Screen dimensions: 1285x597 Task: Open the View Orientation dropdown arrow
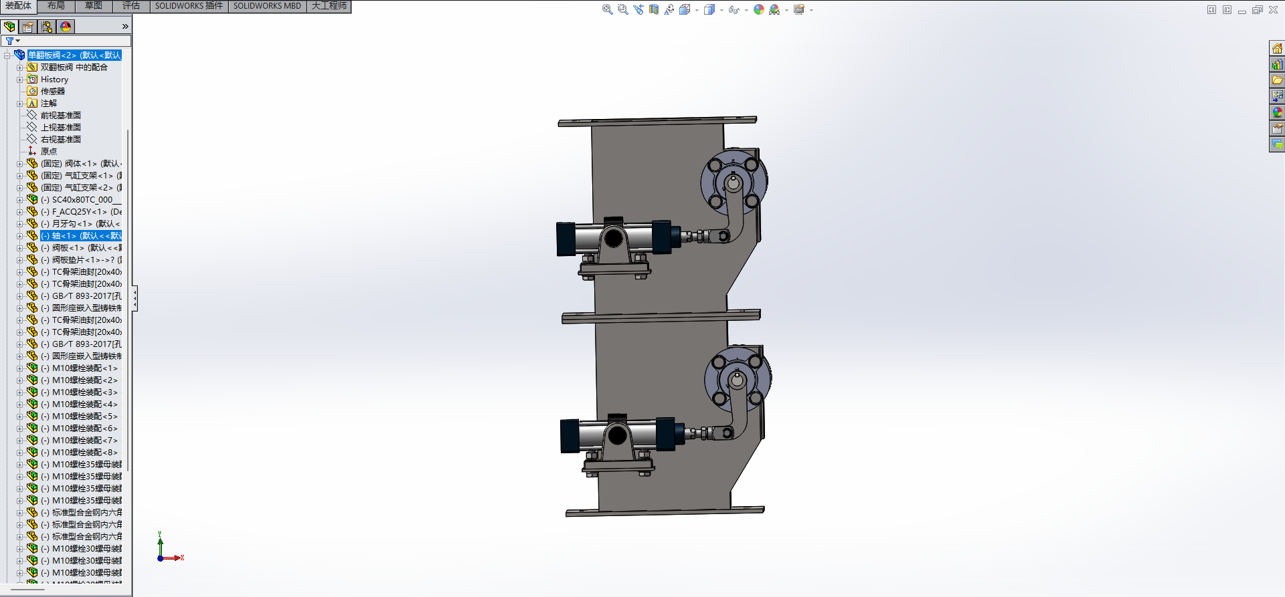(697, 10)
